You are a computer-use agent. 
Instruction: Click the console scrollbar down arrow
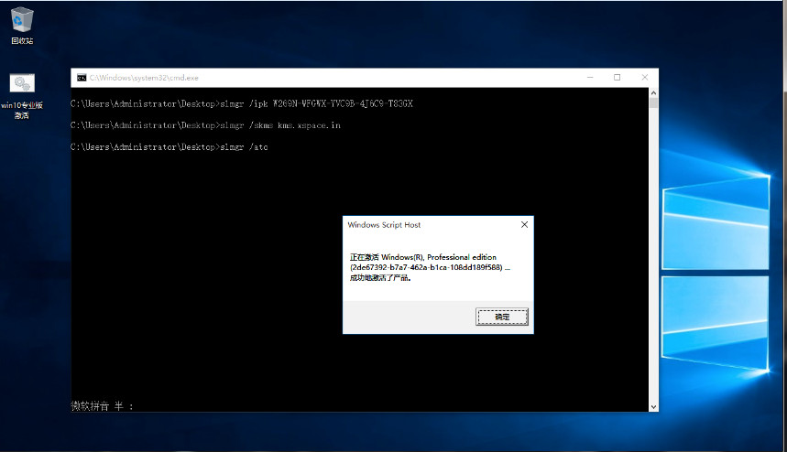pos(653,407)
